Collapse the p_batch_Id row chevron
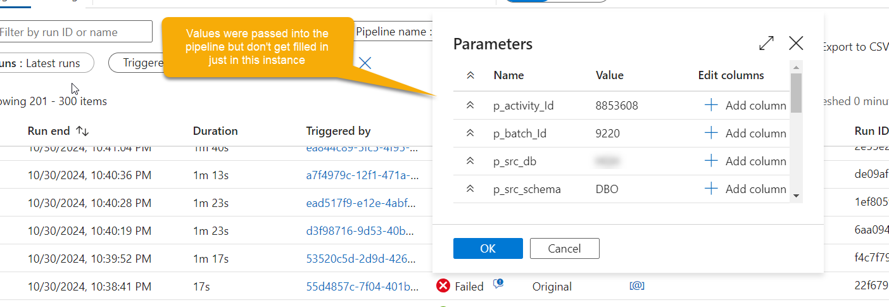889x307 pixels. click(470, 134)
